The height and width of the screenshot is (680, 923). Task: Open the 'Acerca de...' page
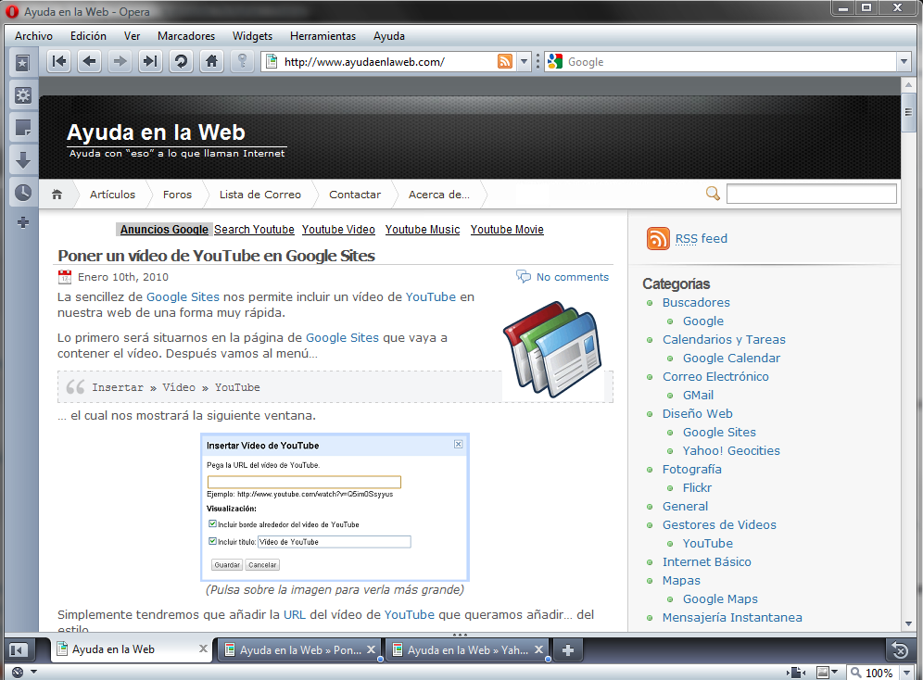pos(439,195)
